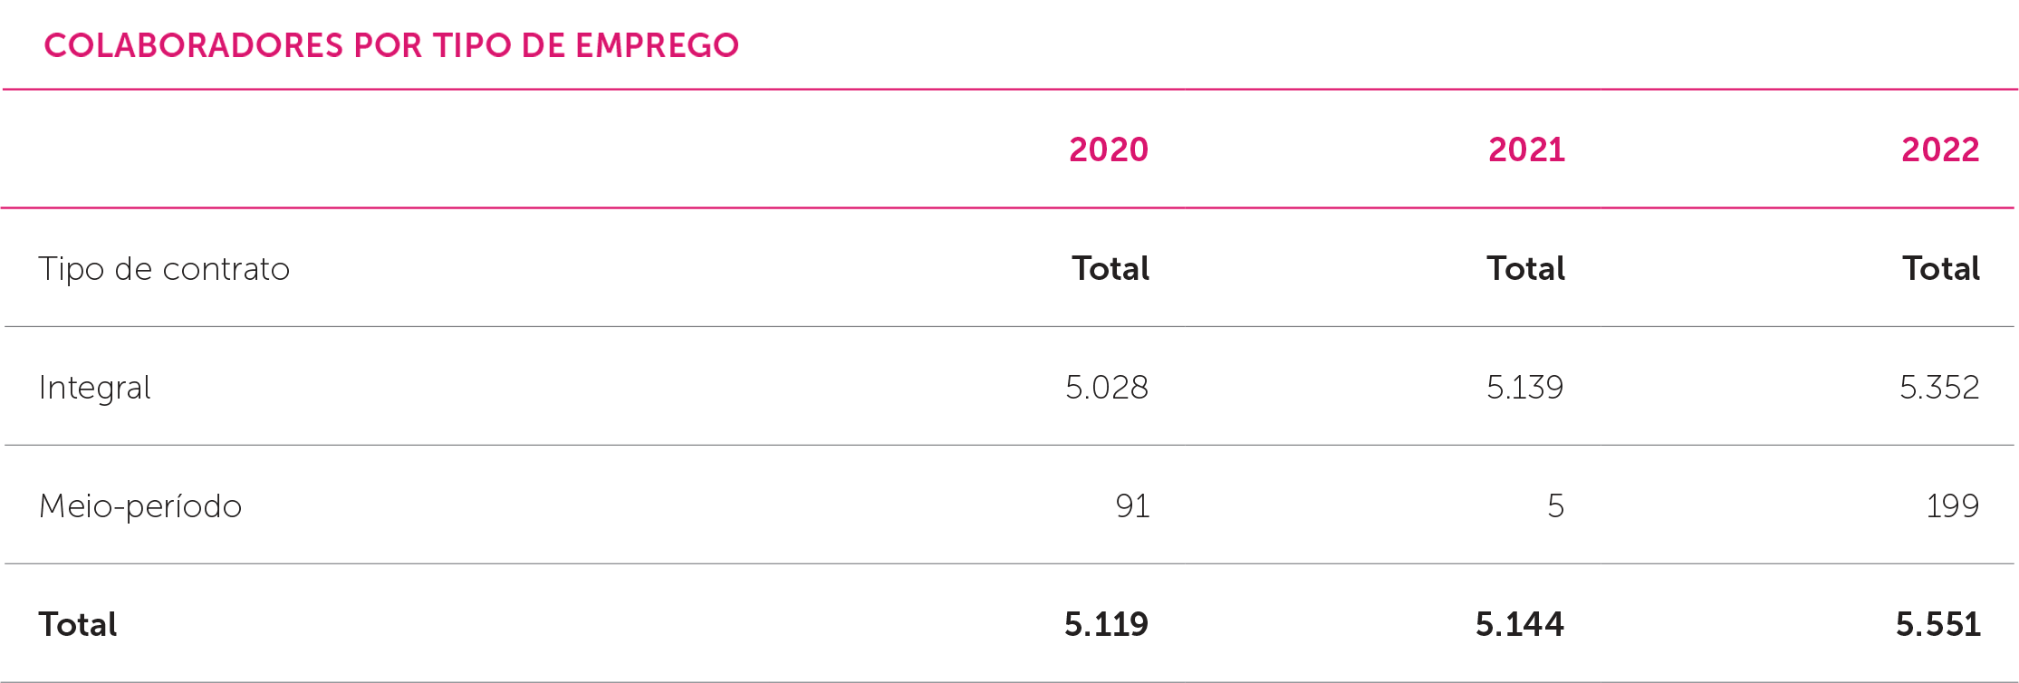Click the Meio-período value 91
This screenshot has height=683, width=2019.
coord(1132,506)
